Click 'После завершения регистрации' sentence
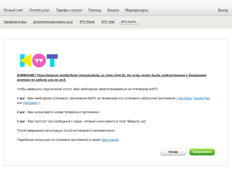The height and width of the screenshot is (169, 232). tap(66, 131)
